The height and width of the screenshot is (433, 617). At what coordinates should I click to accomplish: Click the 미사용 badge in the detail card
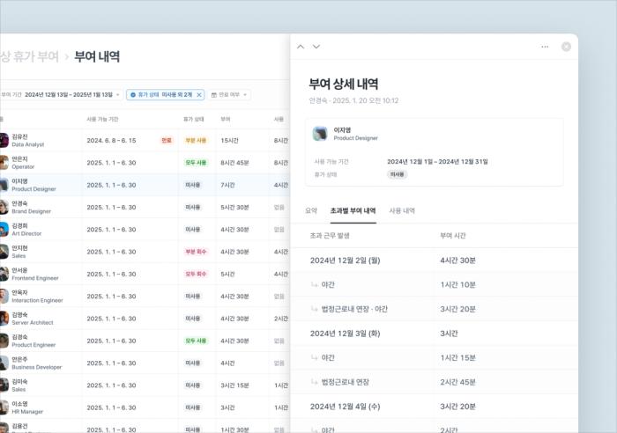[x=397, y=174]
